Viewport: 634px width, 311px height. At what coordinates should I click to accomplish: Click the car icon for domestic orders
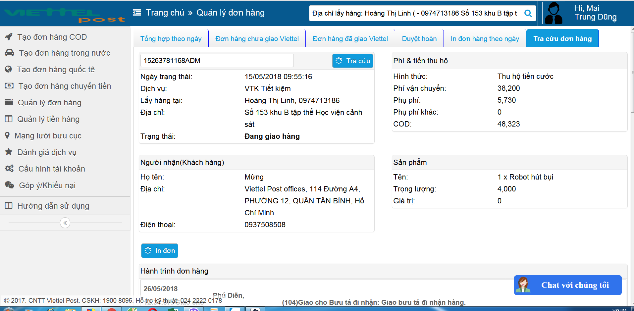10,53
